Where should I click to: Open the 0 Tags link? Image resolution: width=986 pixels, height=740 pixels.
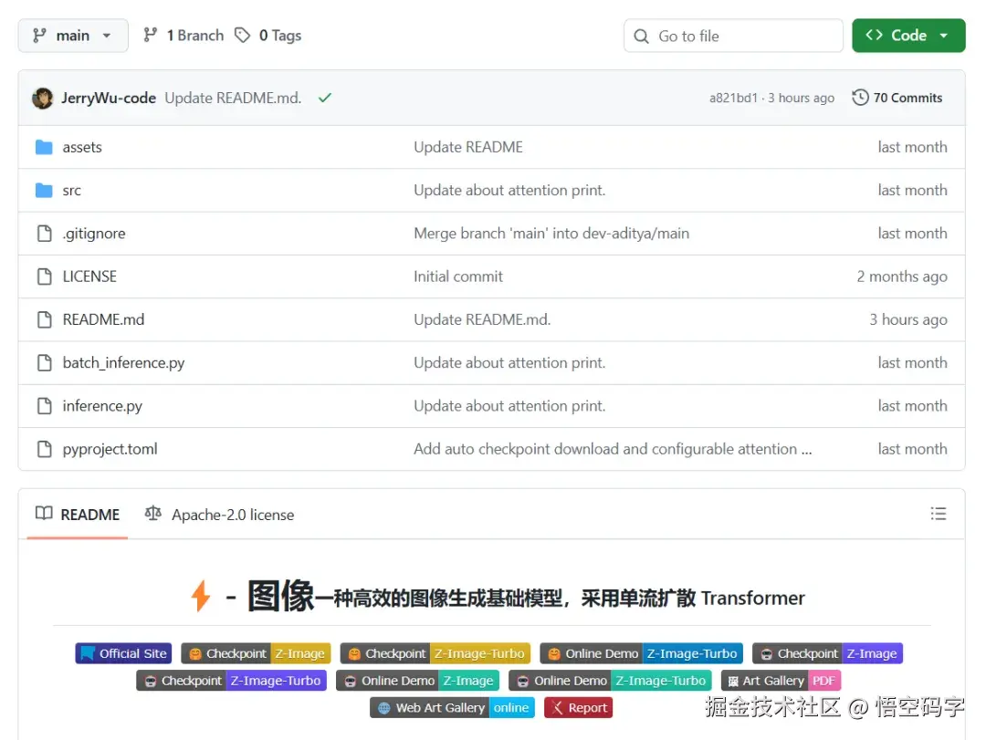click(x=280, y=36)
